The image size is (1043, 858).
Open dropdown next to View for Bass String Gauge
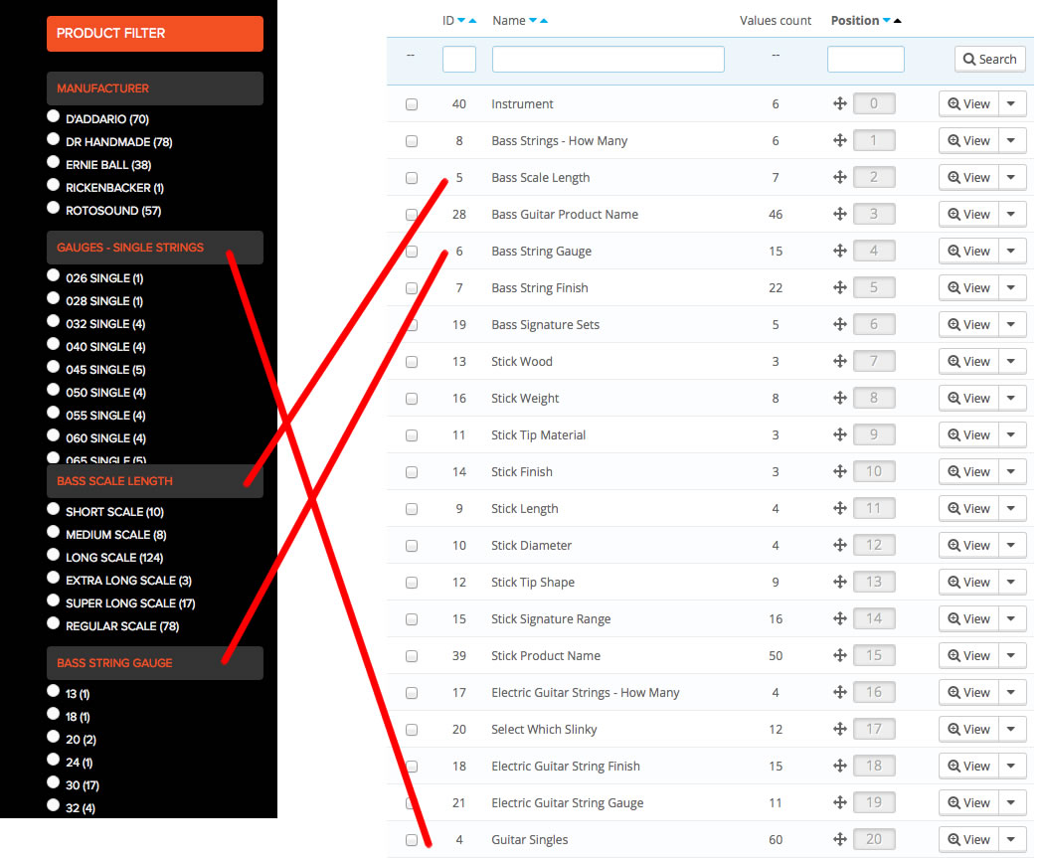click(1012, 251)
